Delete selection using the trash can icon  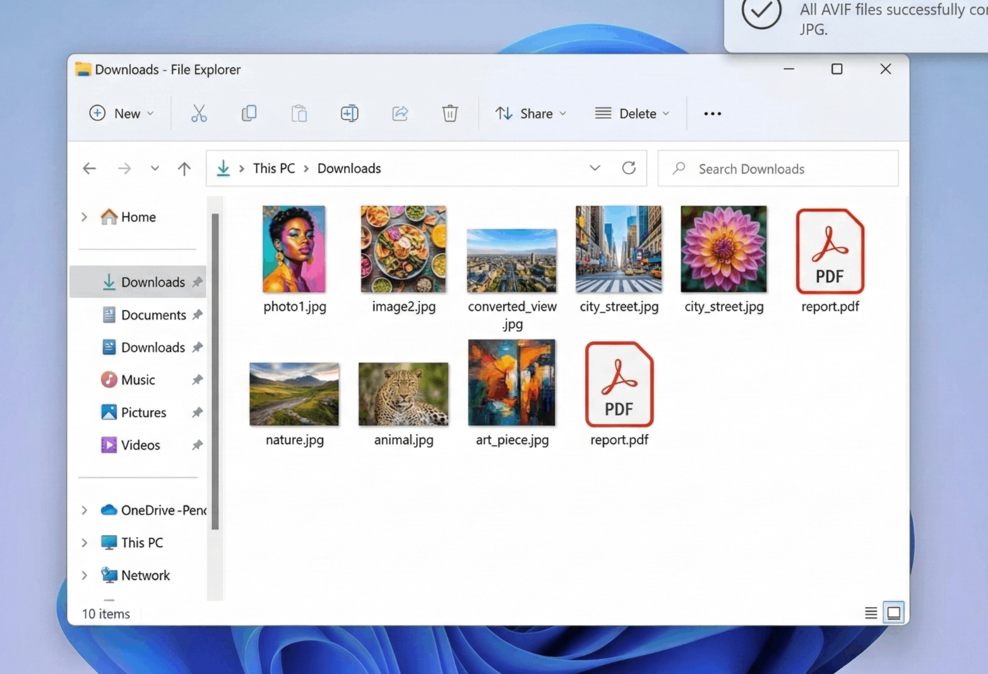449,114
